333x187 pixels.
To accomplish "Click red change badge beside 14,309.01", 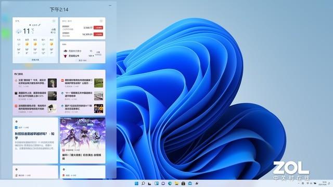I will [98, 34].
